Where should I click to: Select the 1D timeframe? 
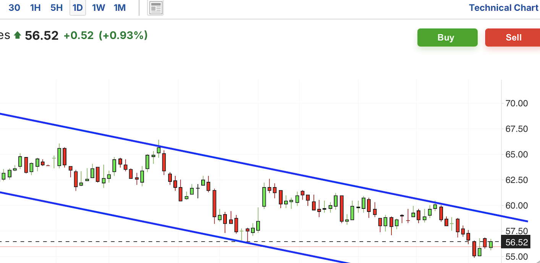click(x=78, y=8)
